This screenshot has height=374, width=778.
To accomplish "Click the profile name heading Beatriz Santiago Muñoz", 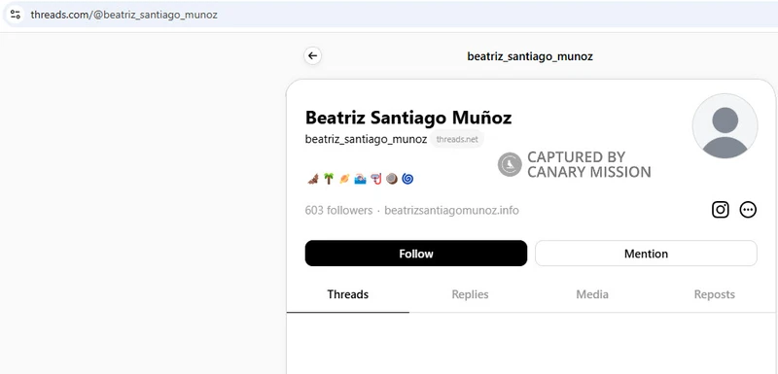I will [408, 118].
